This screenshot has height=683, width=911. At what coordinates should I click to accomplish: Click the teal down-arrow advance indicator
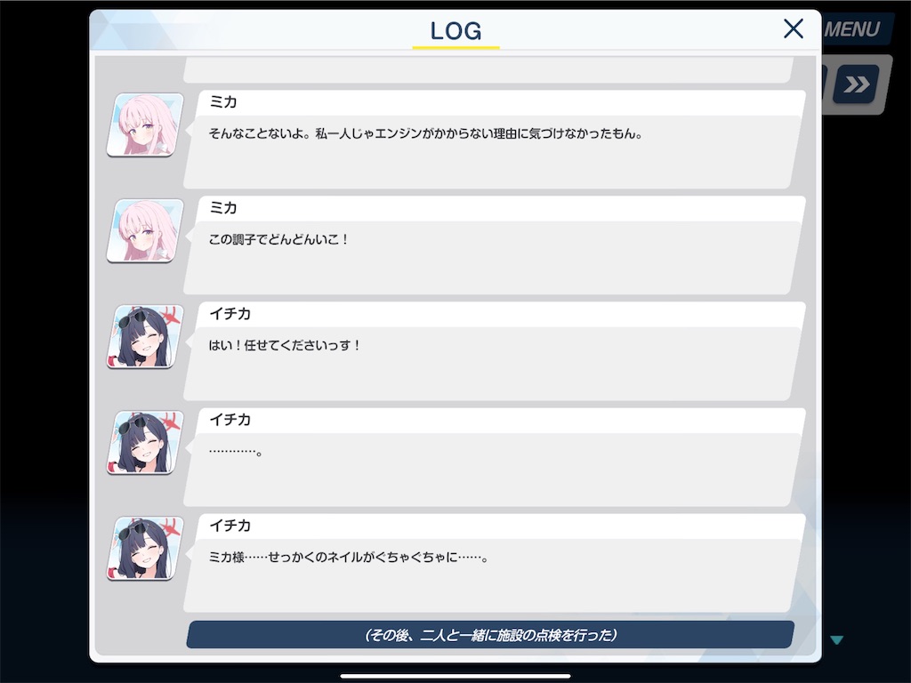point(836,640)
